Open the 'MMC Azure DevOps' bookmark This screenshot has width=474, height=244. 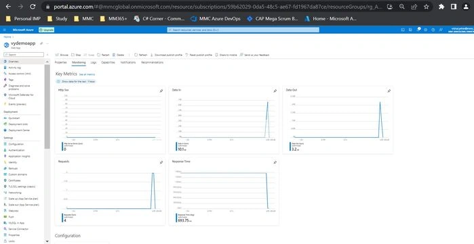216,19
